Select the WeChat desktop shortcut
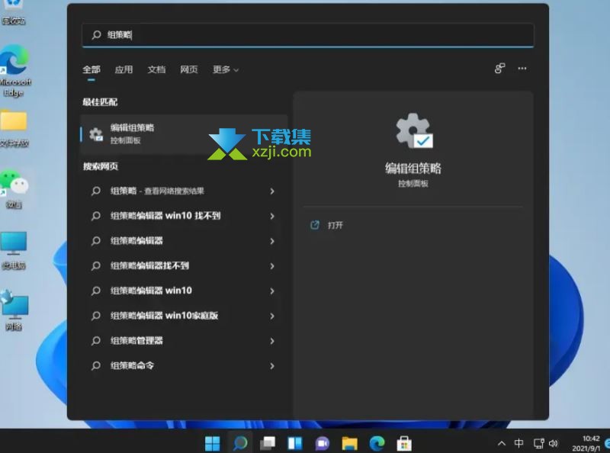 coord(14,189)
